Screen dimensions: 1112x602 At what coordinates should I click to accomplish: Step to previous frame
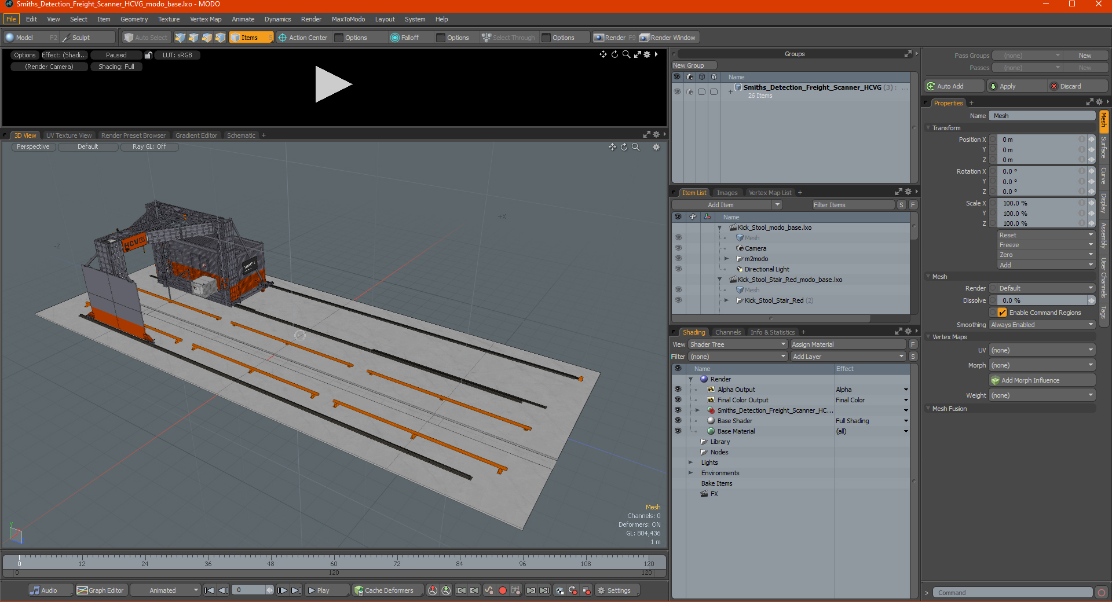point(224,590)
